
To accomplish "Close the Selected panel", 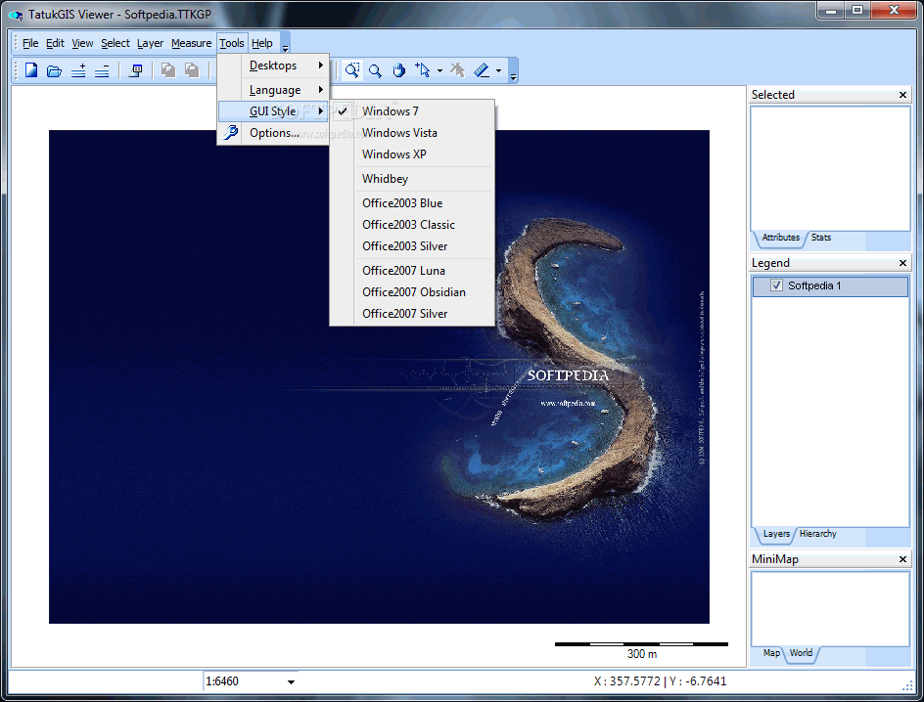I will 902,95.
